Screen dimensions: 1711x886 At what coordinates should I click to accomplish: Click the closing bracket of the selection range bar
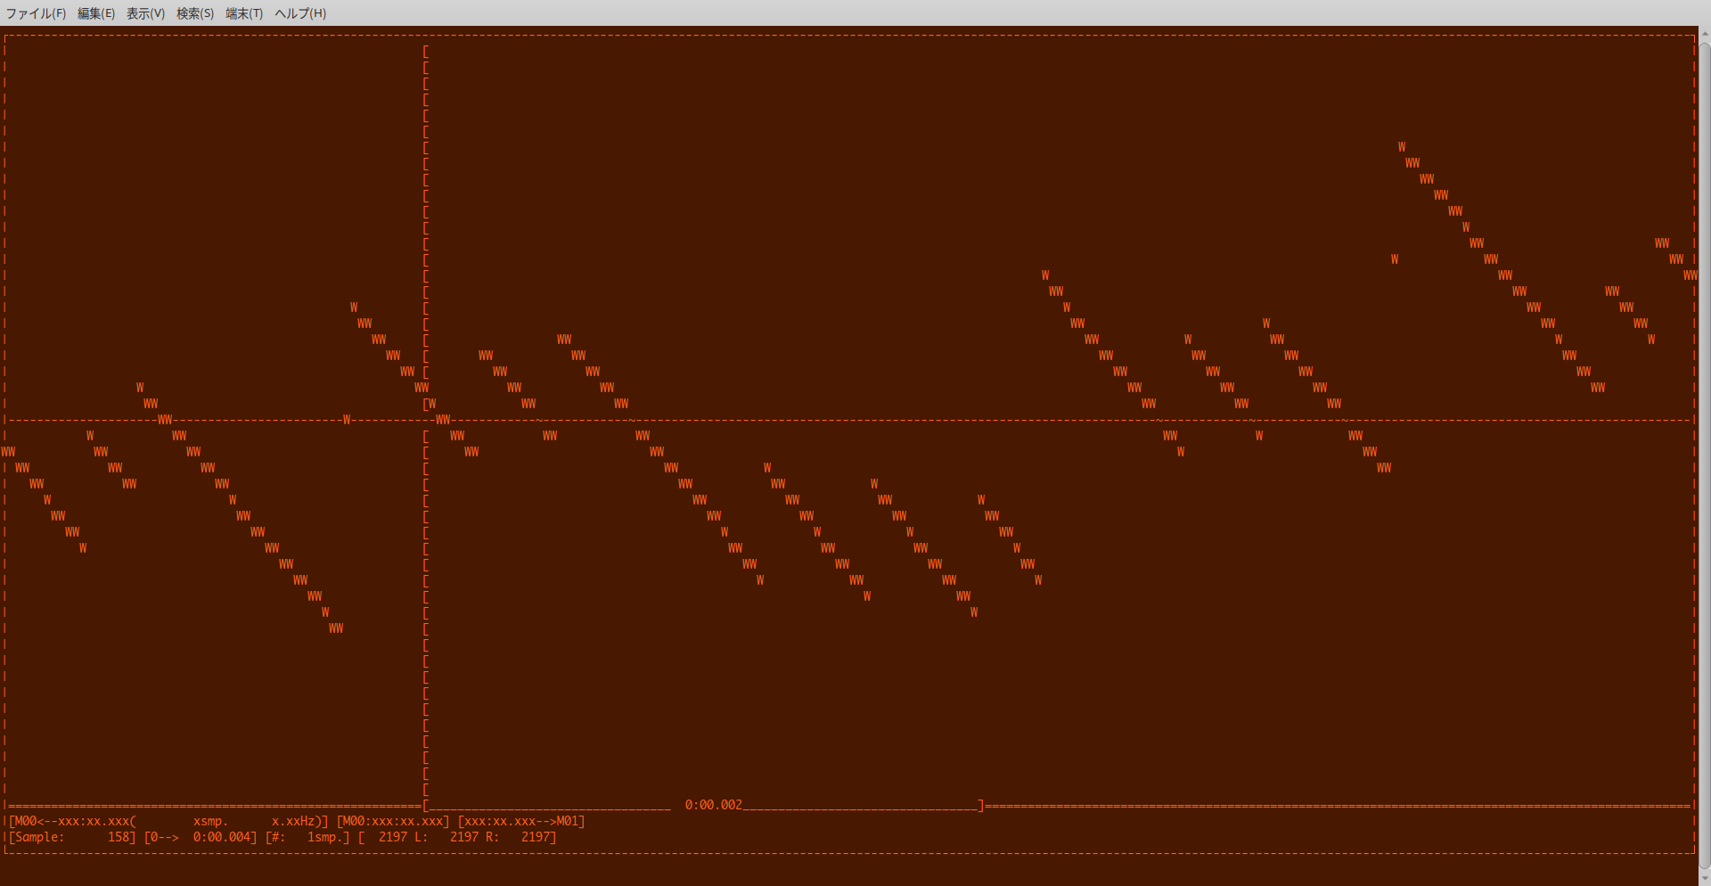coord(981,805)
